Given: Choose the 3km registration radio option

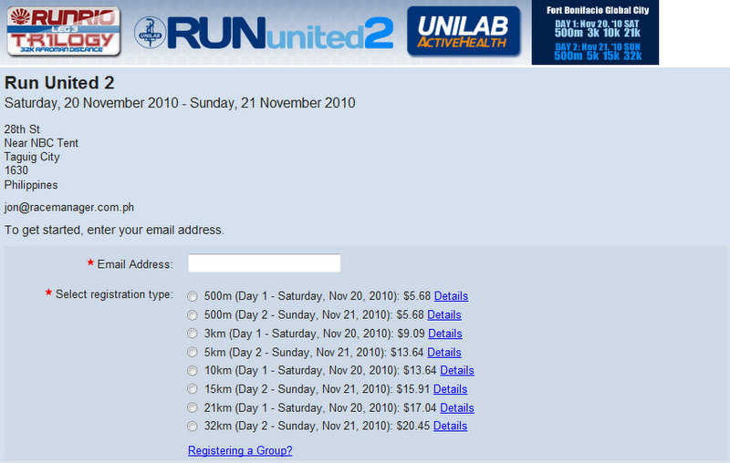Looking at the screenshot, I should 192,334.
